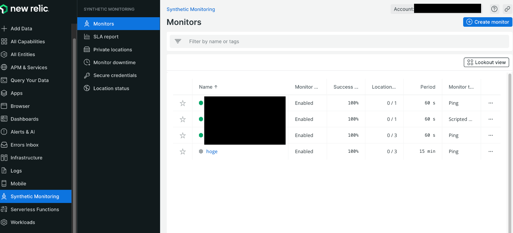The height and width of the screenshot is (233, 513).
Task: Click the Filter by name or tags field
Action: [x=339, y=41]
